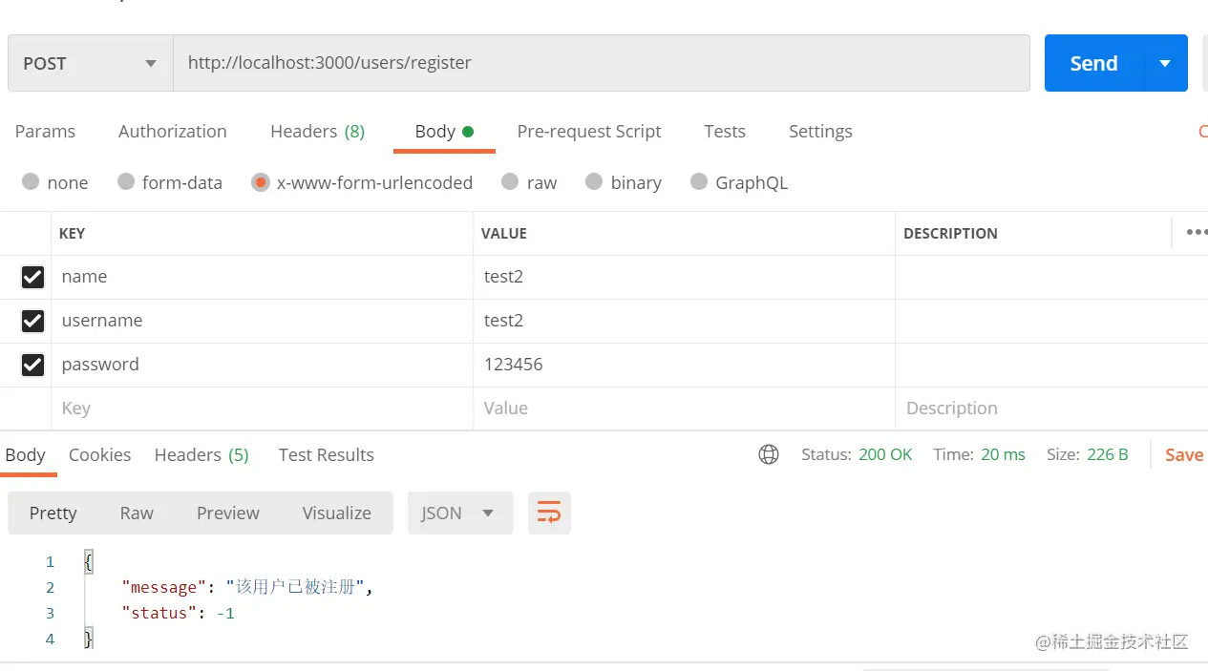Click the "message" line in response JSON

[x=246, y=587]
